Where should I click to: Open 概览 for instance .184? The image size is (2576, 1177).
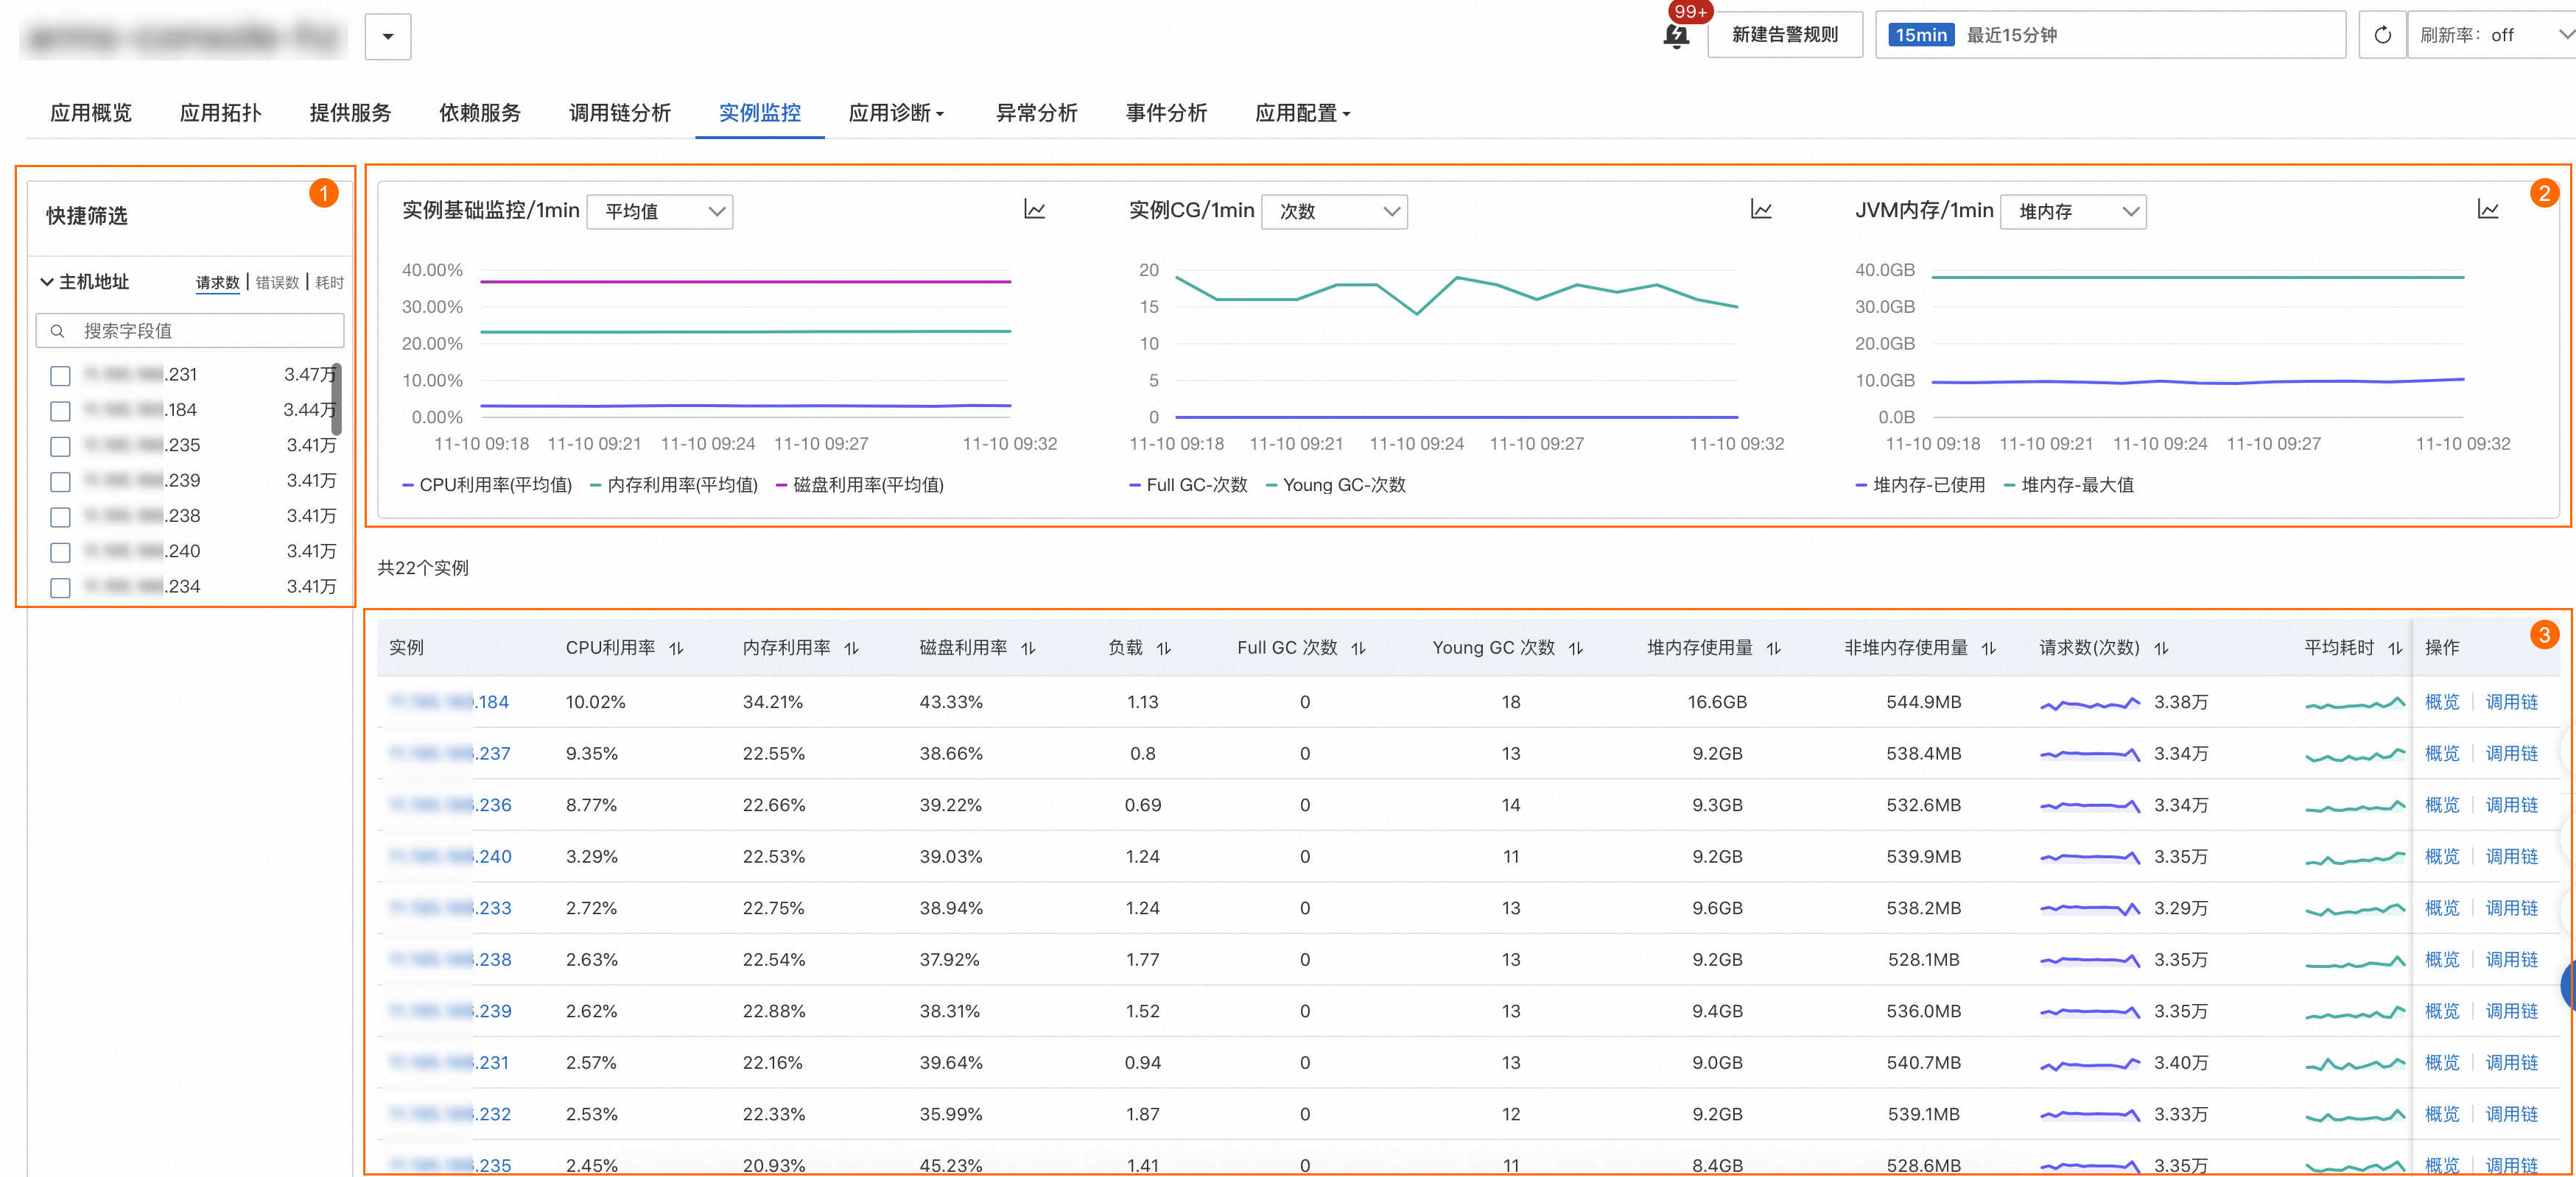point(2442,702)
